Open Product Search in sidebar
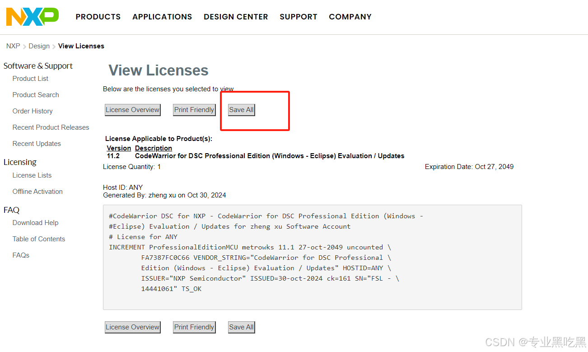 36,95
